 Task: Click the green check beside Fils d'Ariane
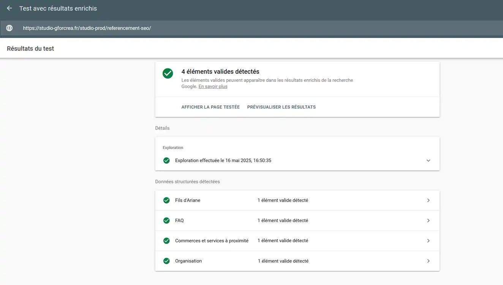[x=166, y=200]
